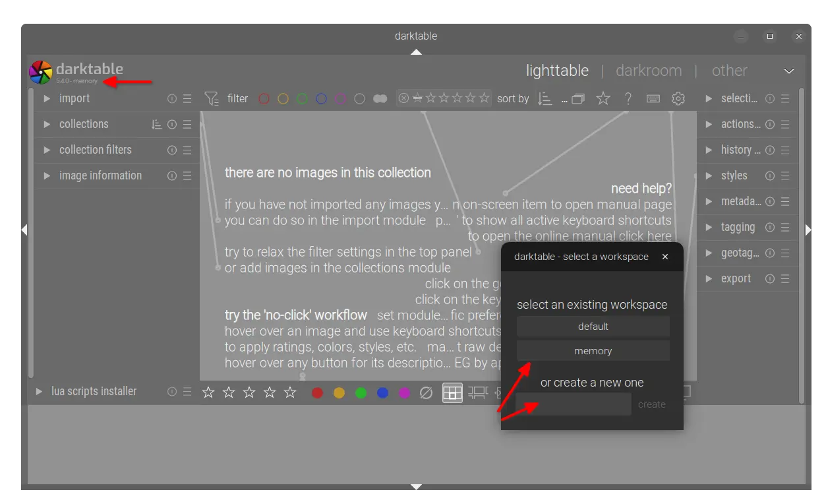Select the file manager grid layout icon
This screenshot has width=826, height=504.
[452, 393]
